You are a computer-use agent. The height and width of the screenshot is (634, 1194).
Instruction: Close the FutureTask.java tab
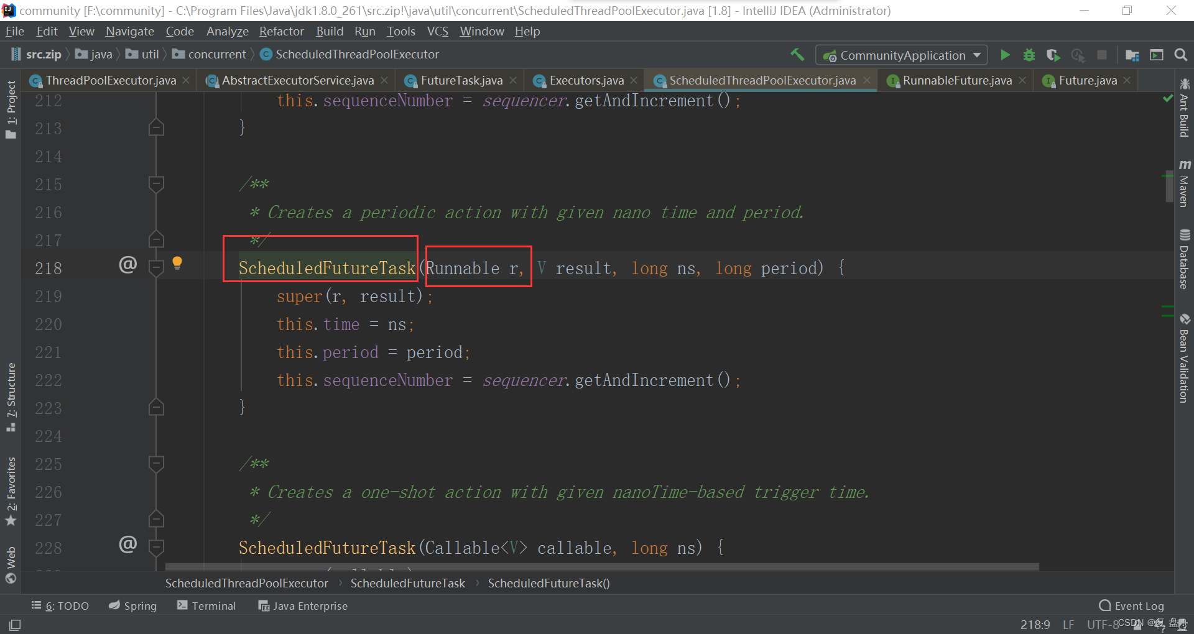[513, 80]
